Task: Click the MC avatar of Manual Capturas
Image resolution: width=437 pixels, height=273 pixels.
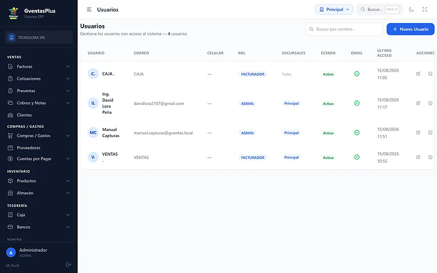Action: pyautogui.click(x=93, y=133)
